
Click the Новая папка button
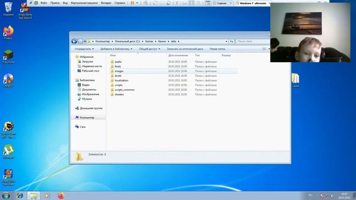pos(217,49)
